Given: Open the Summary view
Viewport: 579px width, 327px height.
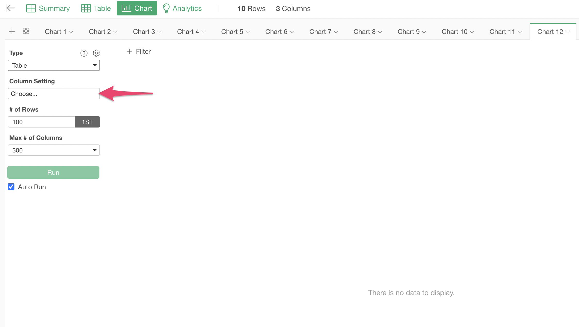Looking at the screenshot, I should tap(48, 8).
